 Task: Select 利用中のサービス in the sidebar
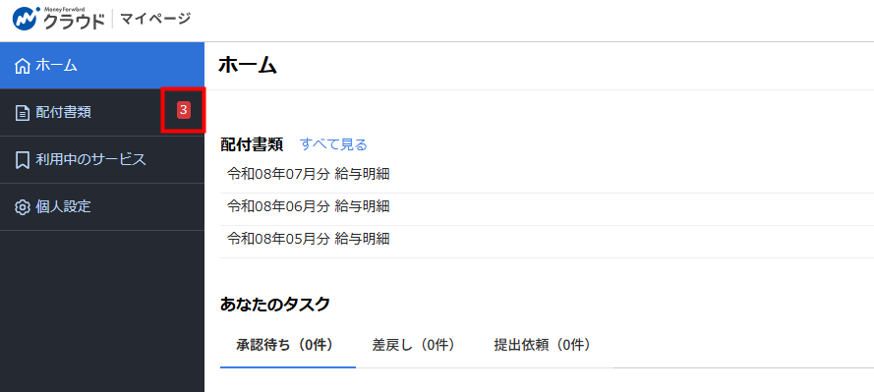coord(102,160)
